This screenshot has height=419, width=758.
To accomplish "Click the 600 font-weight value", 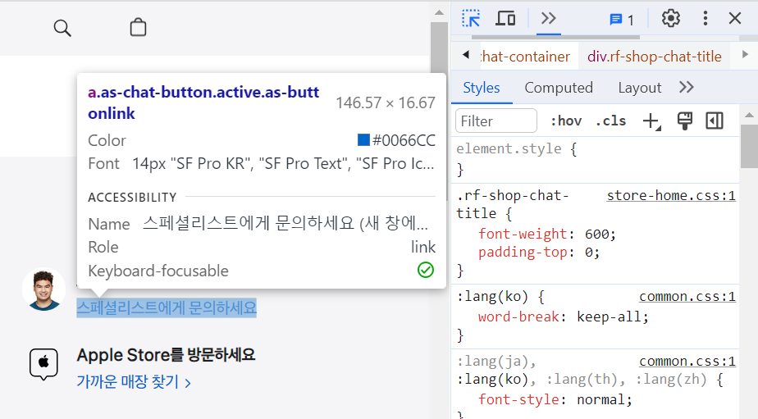I will click(x=596, y=235).
